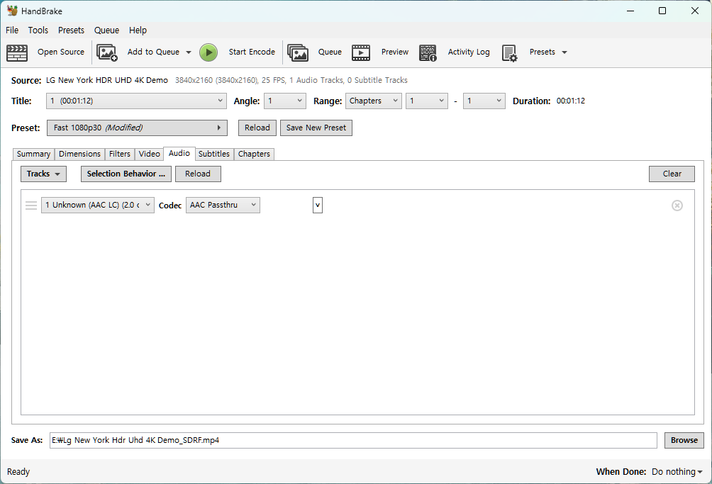Screen dimensions: 712x484
Task: Open the Help menu
Action: (x=138, y=30)
